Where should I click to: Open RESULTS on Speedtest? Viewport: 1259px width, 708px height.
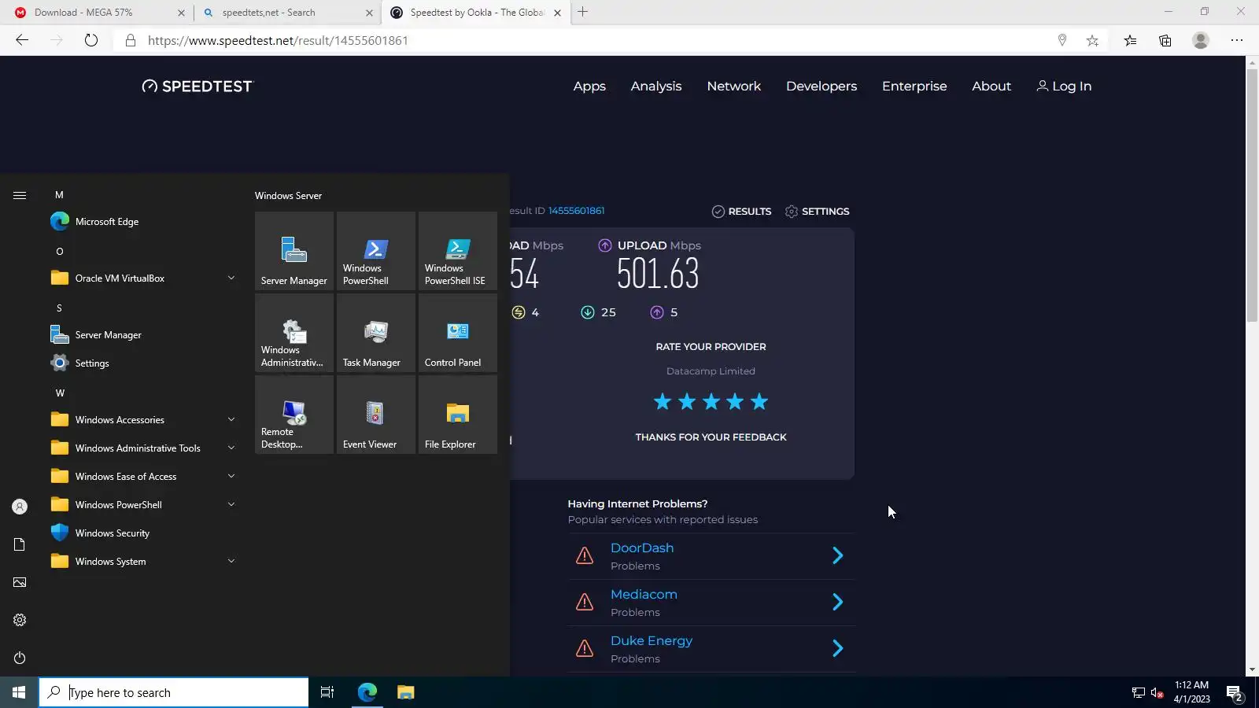coord(741,212)
